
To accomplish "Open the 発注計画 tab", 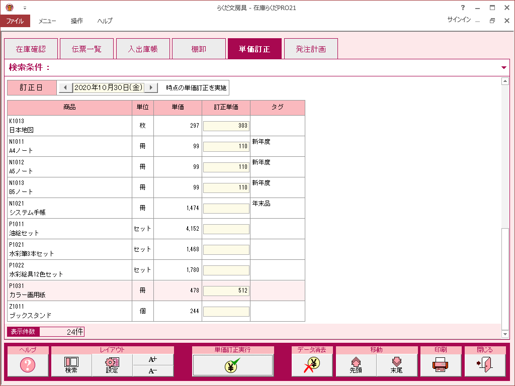I will pyautogui.click(x=311, y=49).
